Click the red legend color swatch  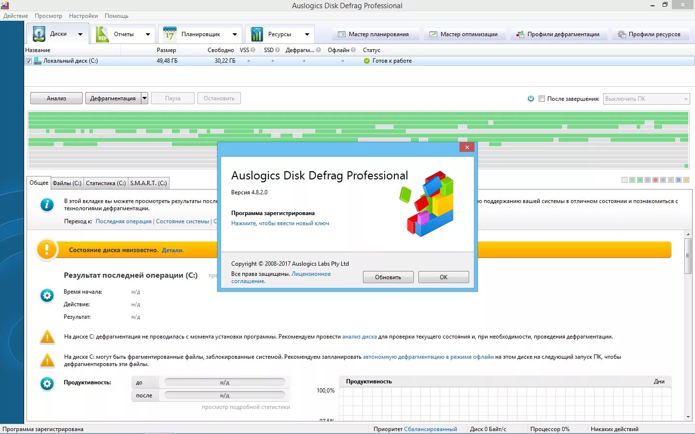(655, 180)
